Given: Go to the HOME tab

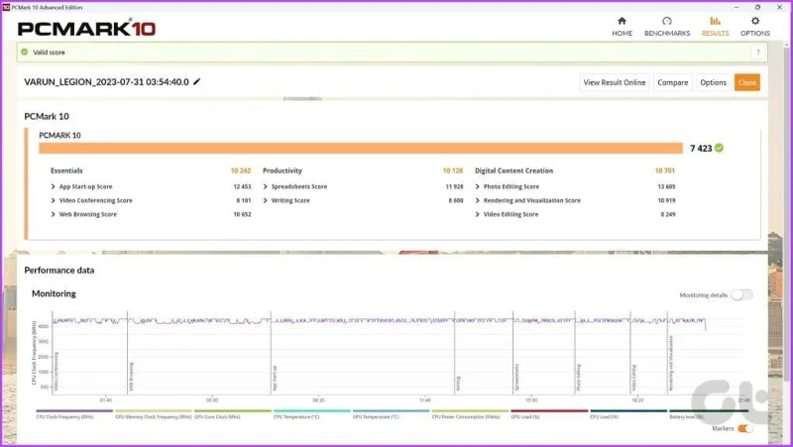Looking at the screenshot, I should pos(622,27).
